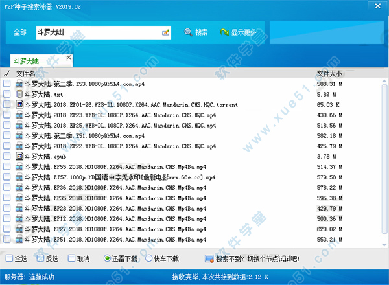Click epub file icon for 斗罗大陆.epub
This screenshot has width=389, height=285.
(x=19, y=156)
